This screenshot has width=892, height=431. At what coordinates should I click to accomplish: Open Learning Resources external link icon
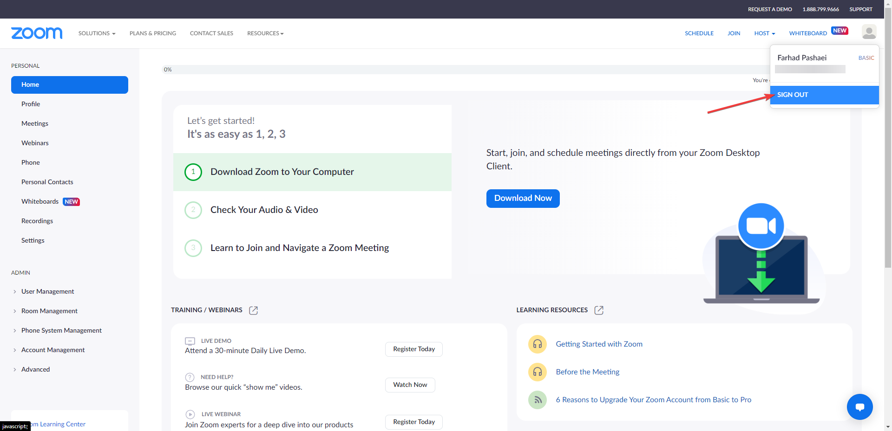pyautogui.click(x=599, y=310)
